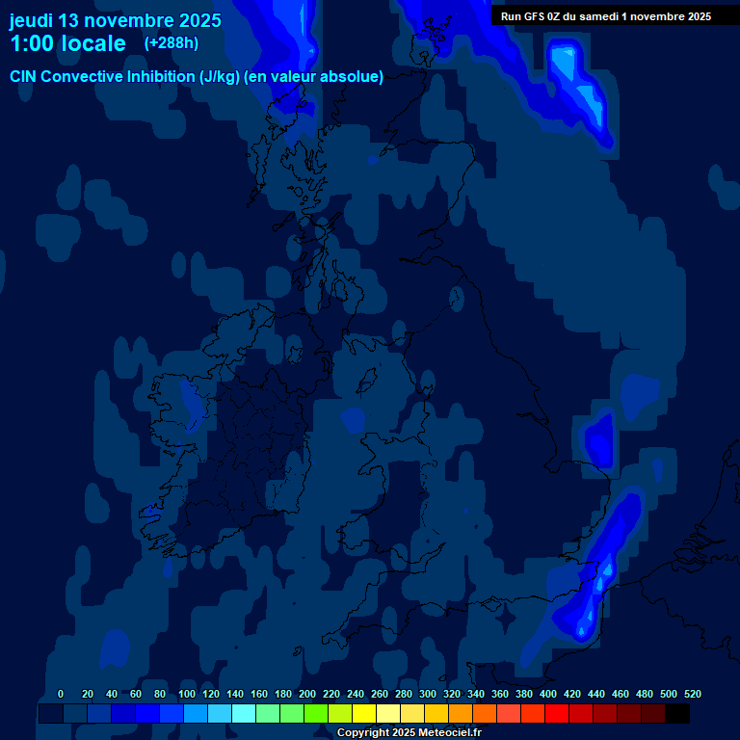Select the 300–320 gold legend swatch
740x740 pixels.
[x=436, y=713]
